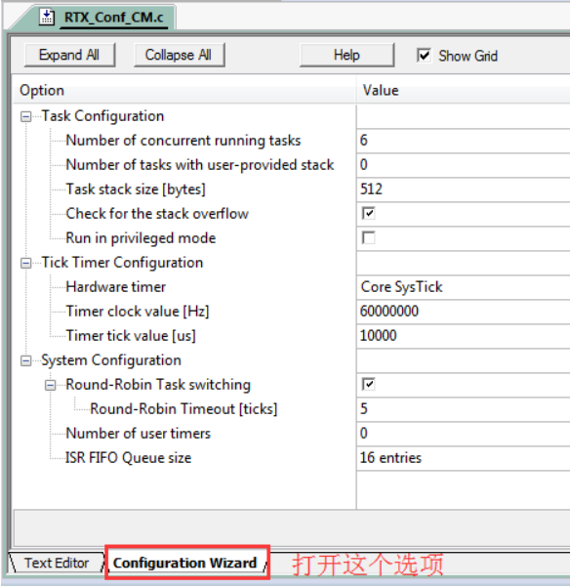Viewport: 570px width, 588px height.
Task: Edit the Task stack size value 512
Action: tap(464, 189)
